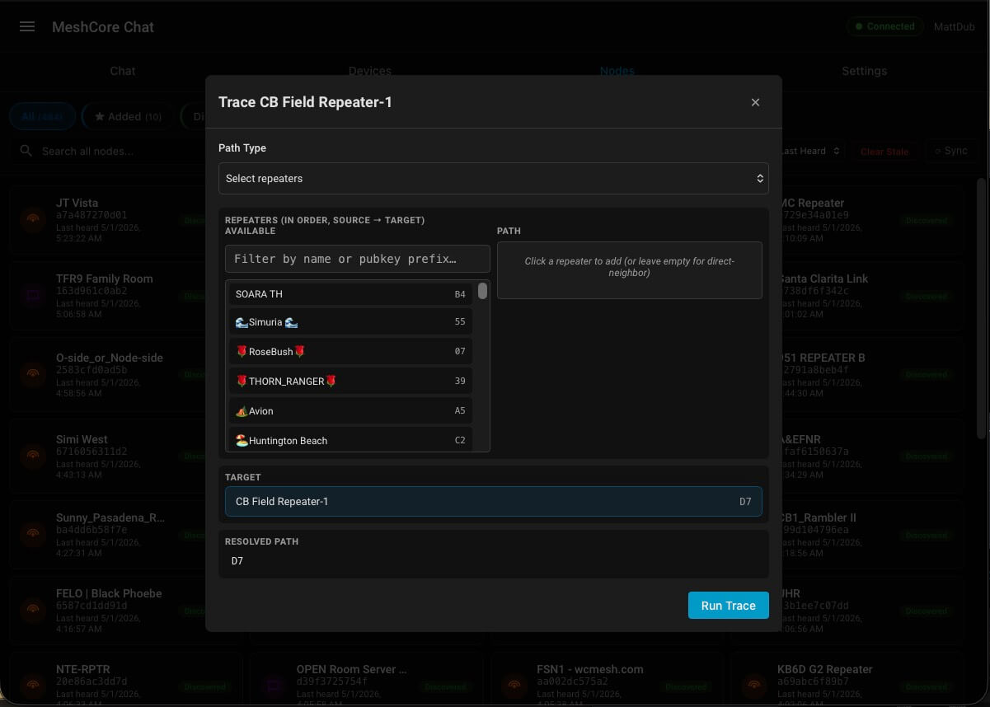Add RoseBush repeater to path
Screen dimensions: 990x707
350,351
